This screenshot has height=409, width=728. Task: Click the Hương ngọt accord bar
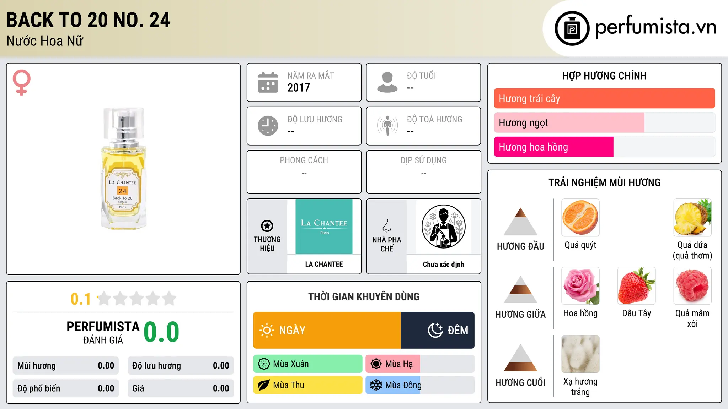[x=604, y=123]
